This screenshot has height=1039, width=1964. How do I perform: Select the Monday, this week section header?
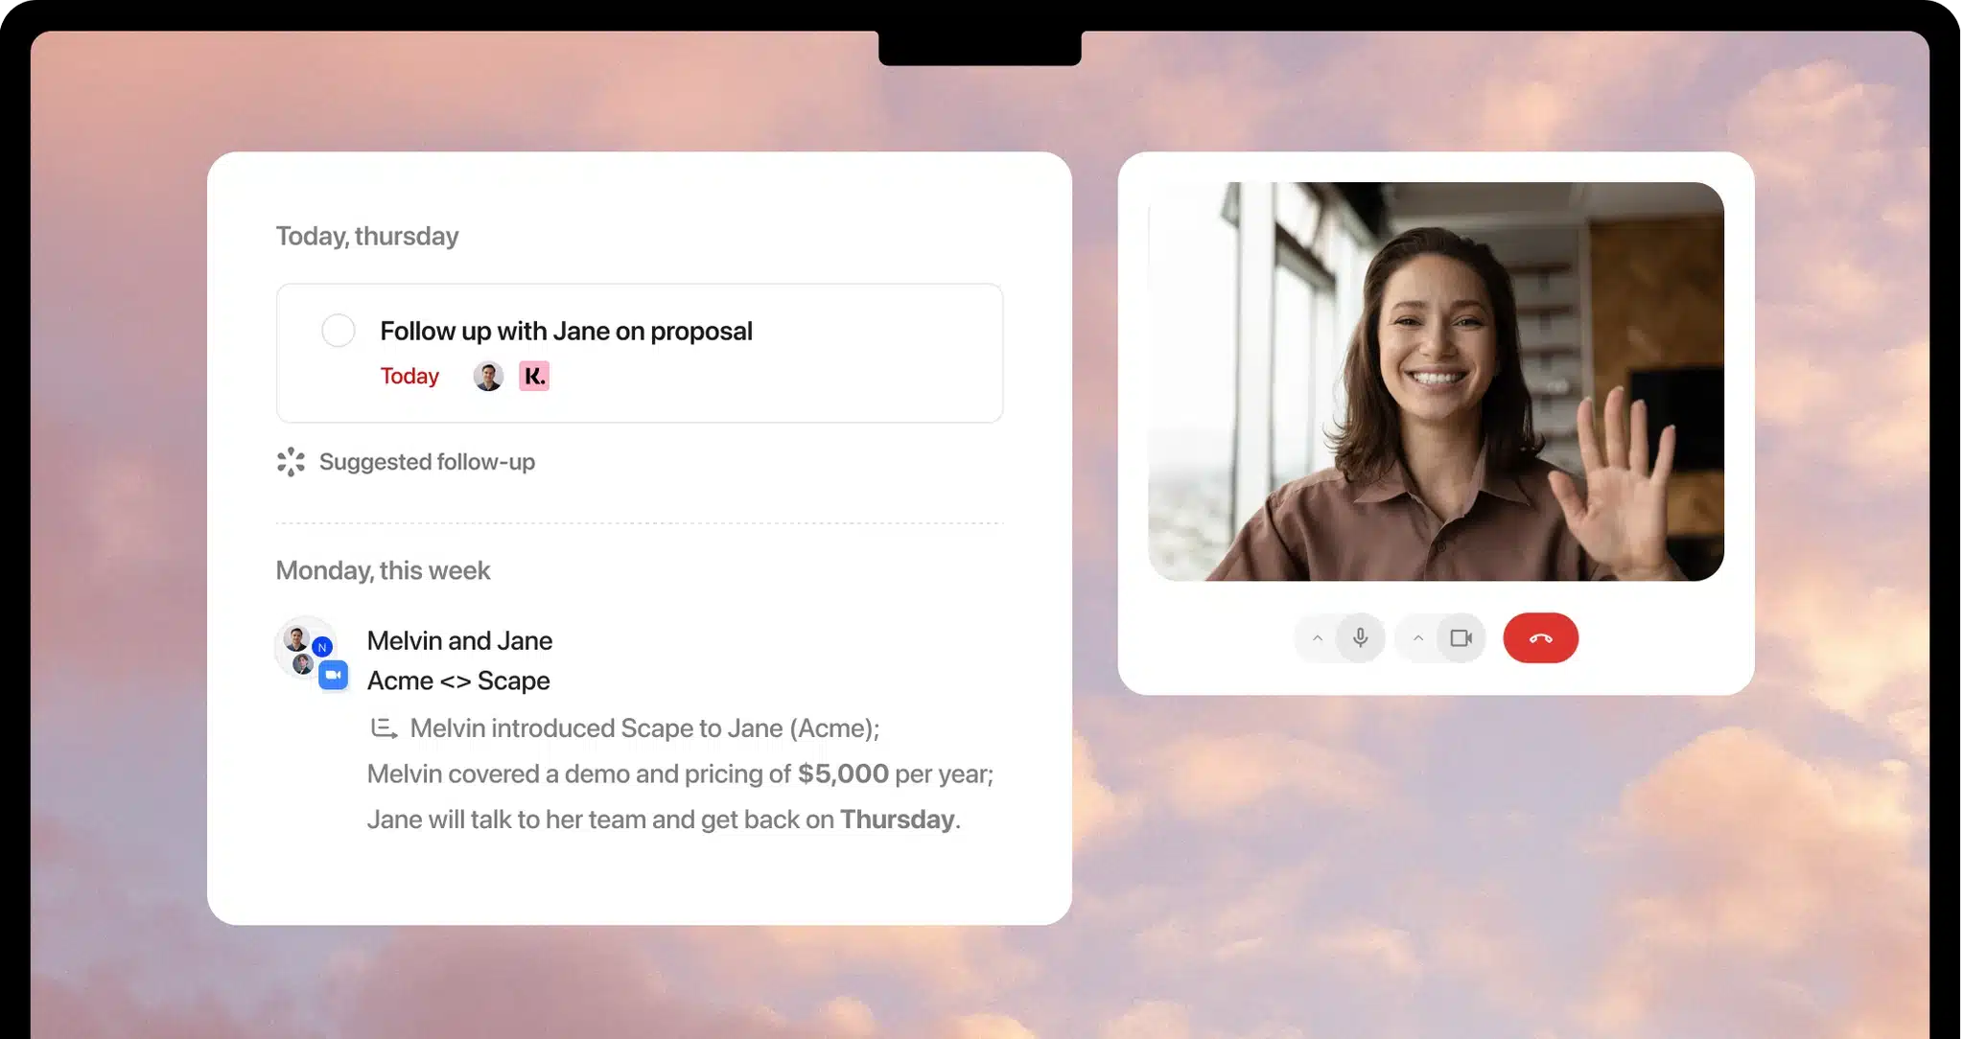[x=383, y=570]
